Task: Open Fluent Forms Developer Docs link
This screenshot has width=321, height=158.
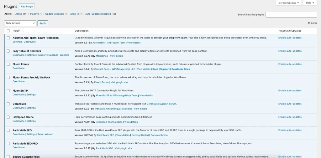Action: pos(181,69)
